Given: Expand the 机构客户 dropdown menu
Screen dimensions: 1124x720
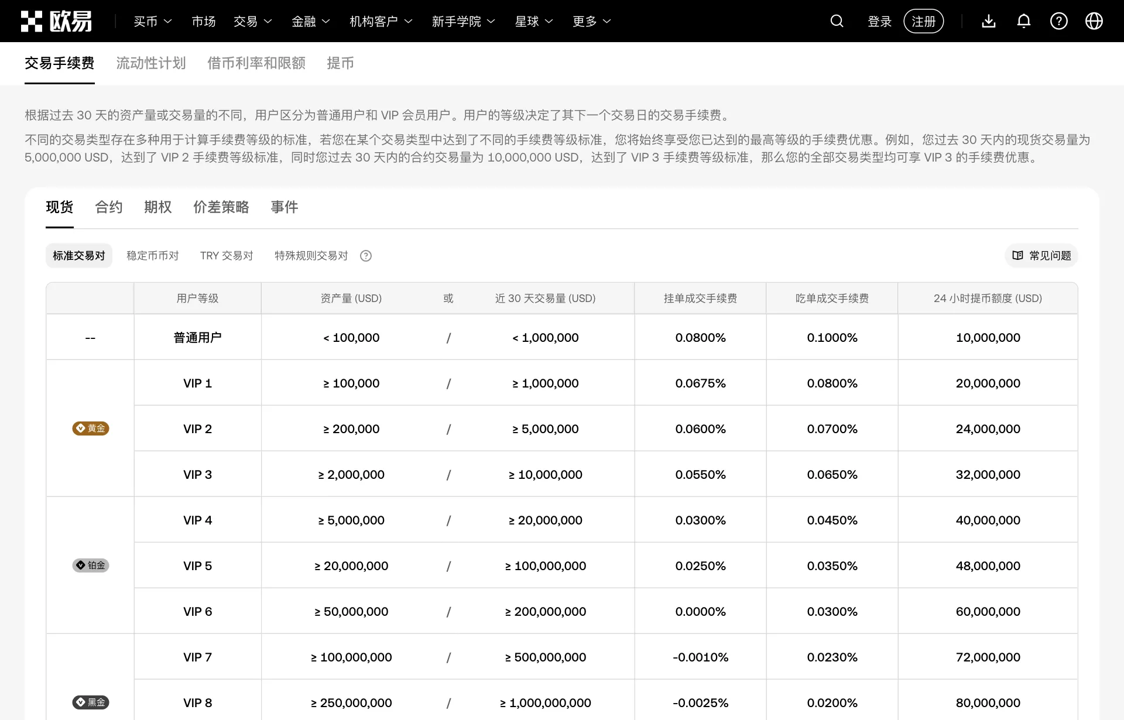Looking at the screenshot, I should point(381,21).
